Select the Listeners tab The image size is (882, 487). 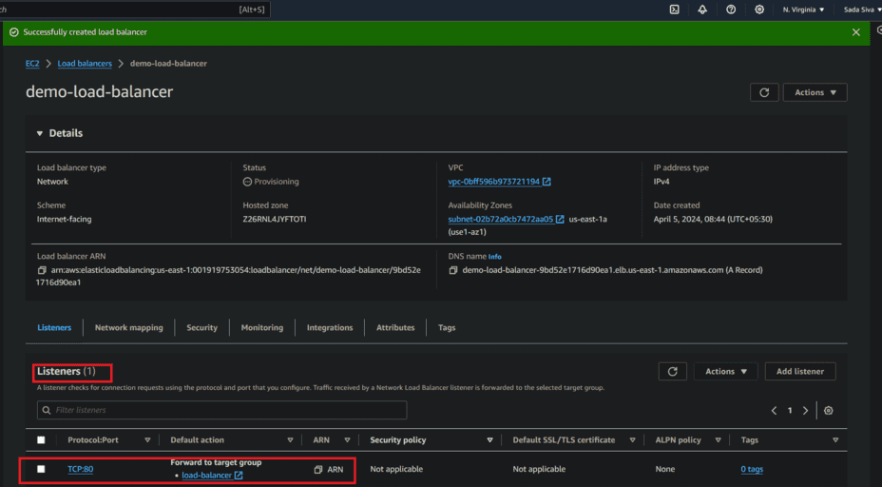tap(54, 327)
